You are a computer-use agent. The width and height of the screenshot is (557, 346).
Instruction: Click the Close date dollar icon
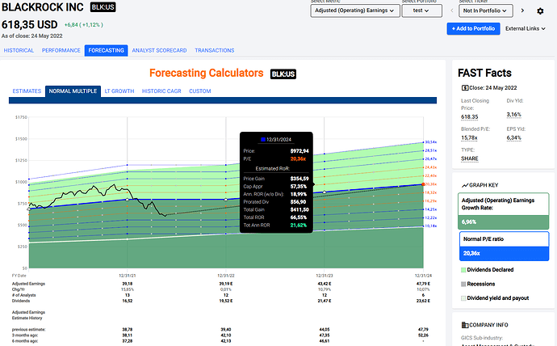click(465, 88)
